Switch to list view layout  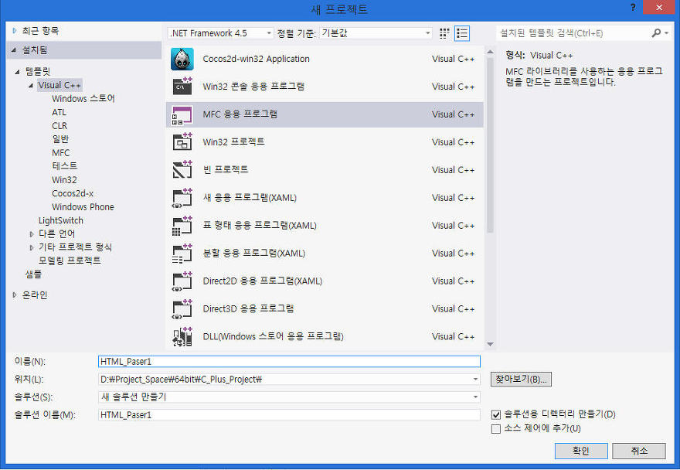(x=462, y=33)
